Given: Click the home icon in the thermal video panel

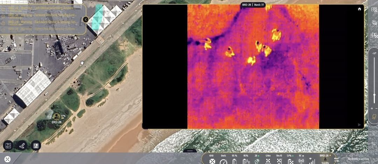Looking at the screenshot, I should tap(359, 9).
